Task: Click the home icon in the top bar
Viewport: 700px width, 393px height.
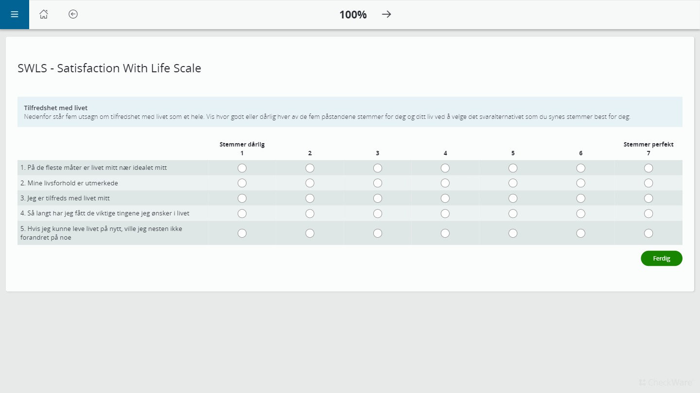Action: (44, 15)
